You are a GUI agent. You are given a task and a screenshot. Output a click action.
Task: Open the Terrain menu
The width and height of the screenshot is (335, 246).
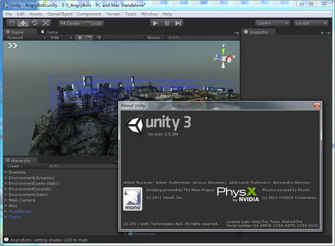(113, 14)
